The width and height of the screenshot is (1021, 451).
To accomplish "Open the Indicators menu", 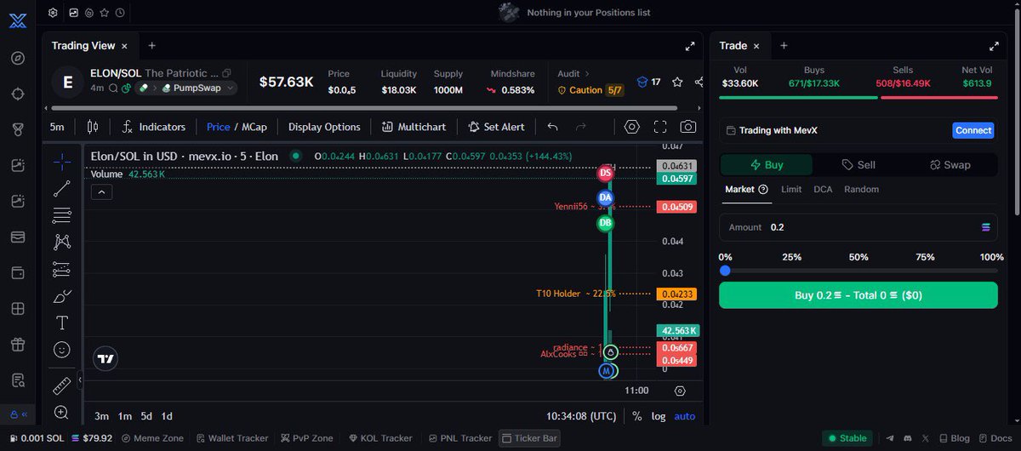I will point(154,127).
